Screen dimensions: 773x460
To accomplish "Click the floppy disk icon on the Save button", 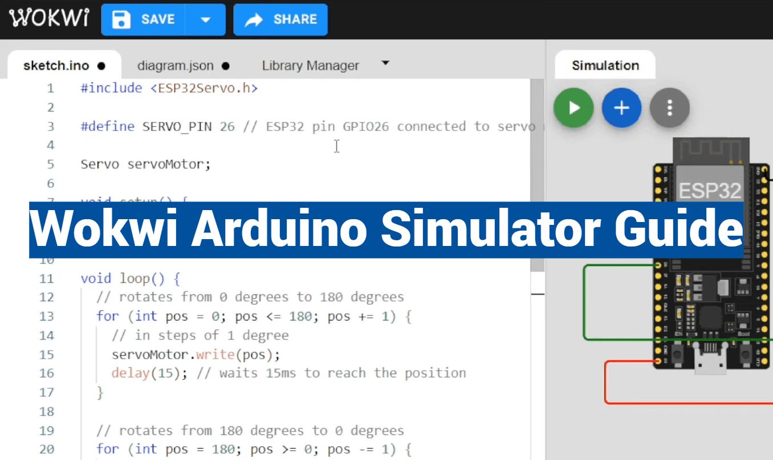I will coord(120,19).
